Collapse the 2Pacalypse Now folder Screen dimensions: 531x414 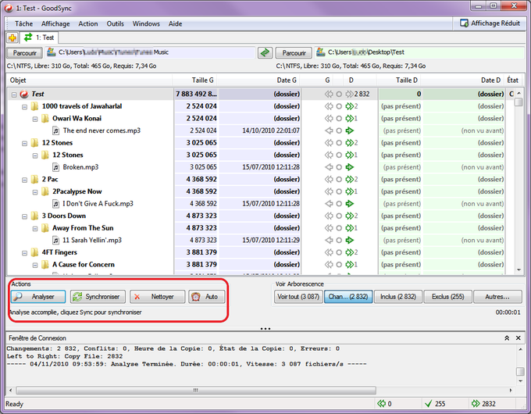coord(35,192)
